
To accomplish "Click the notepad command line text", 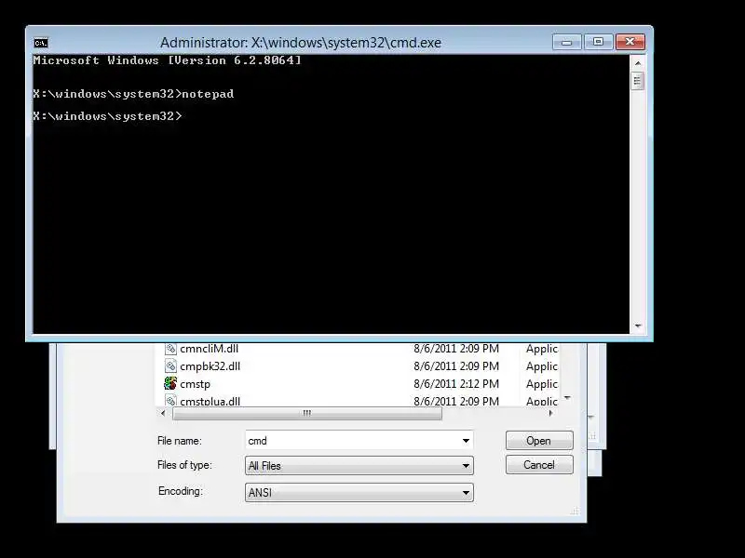I will pyautogui.click(x=133, y=94).
